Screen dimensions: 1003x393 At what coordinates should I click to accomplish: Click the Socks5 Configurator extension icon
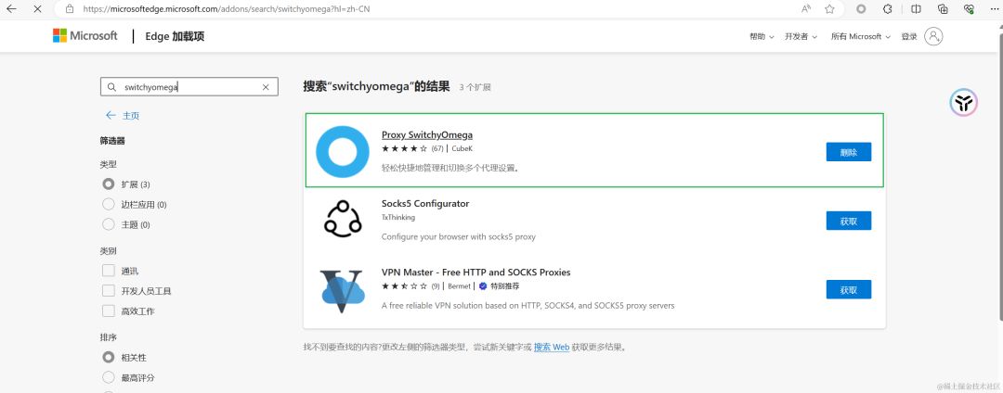pyautogui.click(x=342, y=220)
